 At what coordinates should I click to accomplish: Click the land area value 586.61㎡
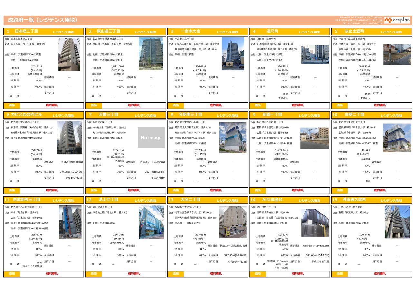201,66
